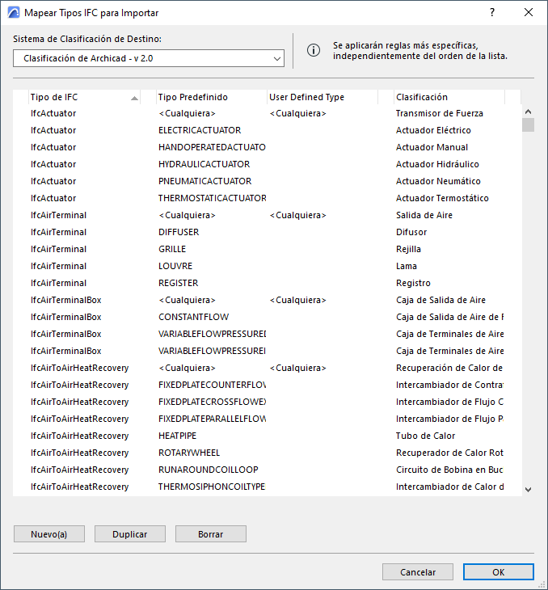548x590 pixels.
Task: Select the Transmisor de Fuerza row
Action: click(268, 113)
